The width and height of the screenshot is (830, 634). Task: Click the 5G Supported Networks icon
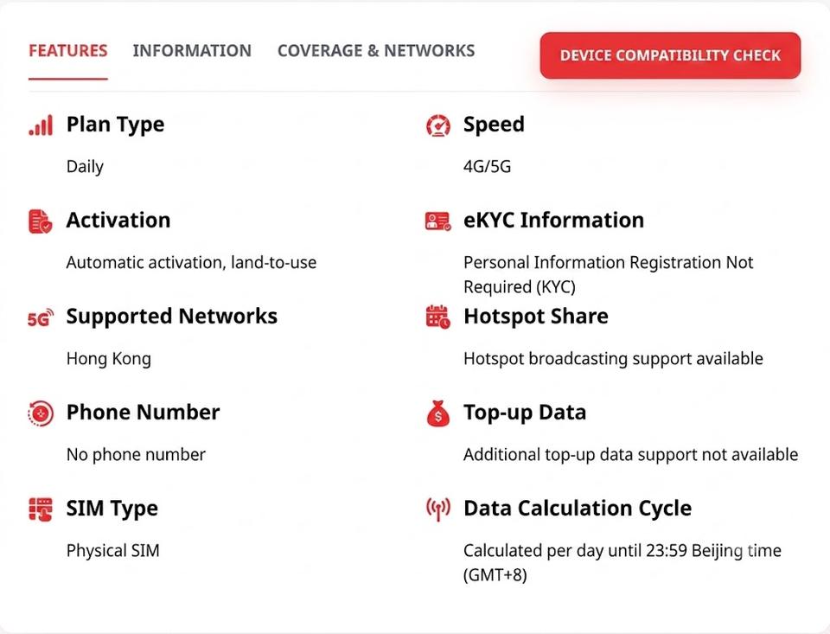(x=41, y=317)
